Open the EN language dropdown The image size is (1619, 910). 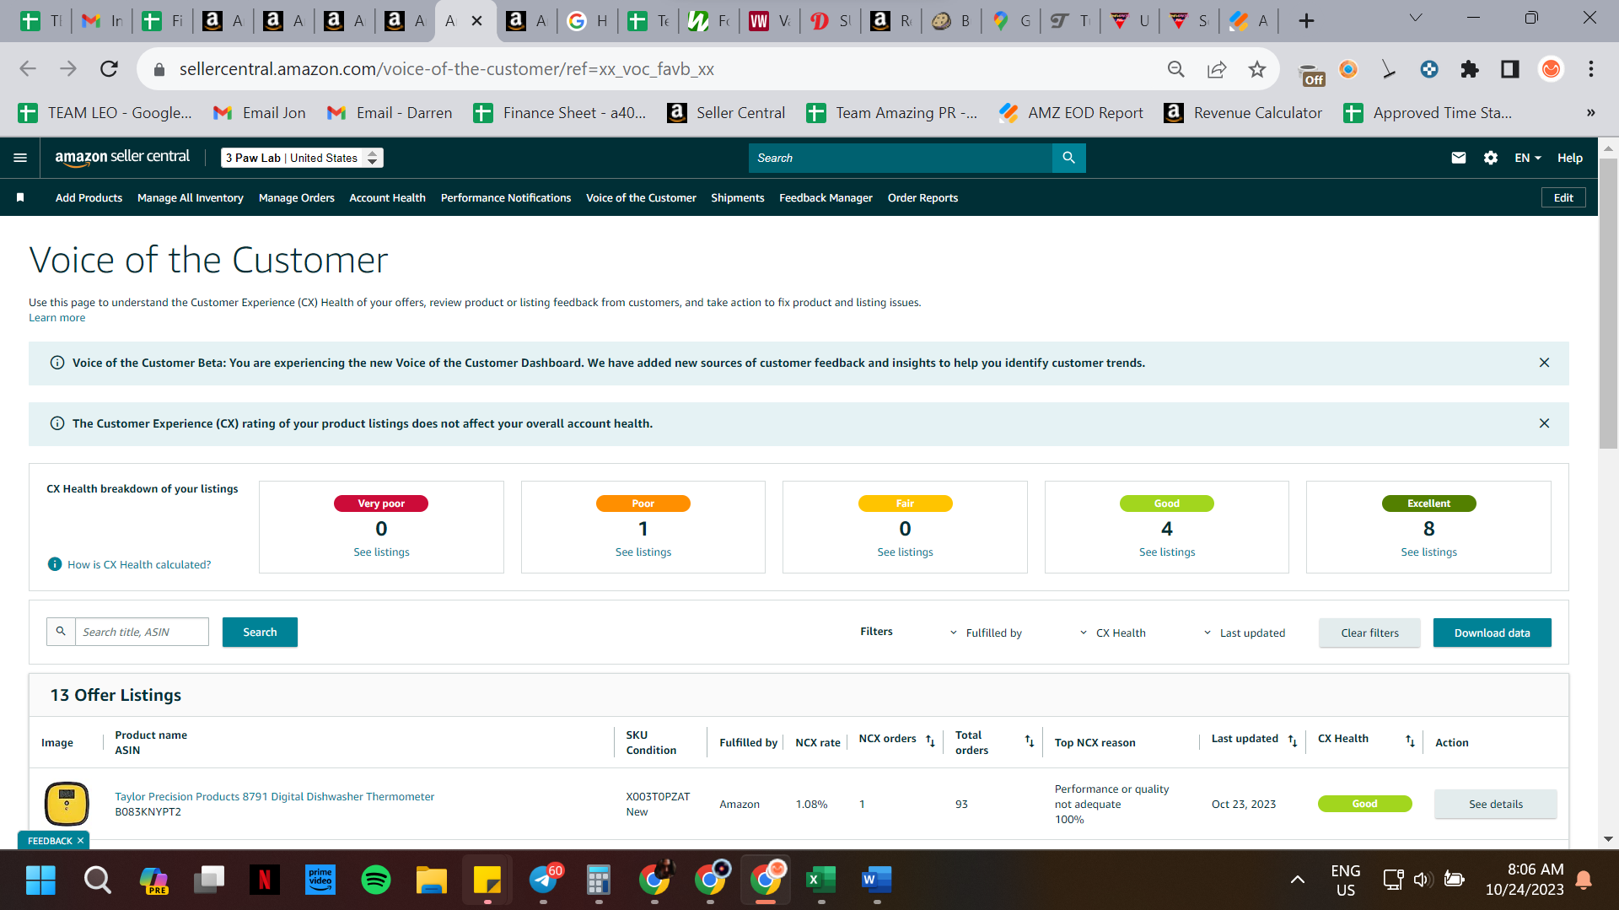click(x=1527, y=158)
